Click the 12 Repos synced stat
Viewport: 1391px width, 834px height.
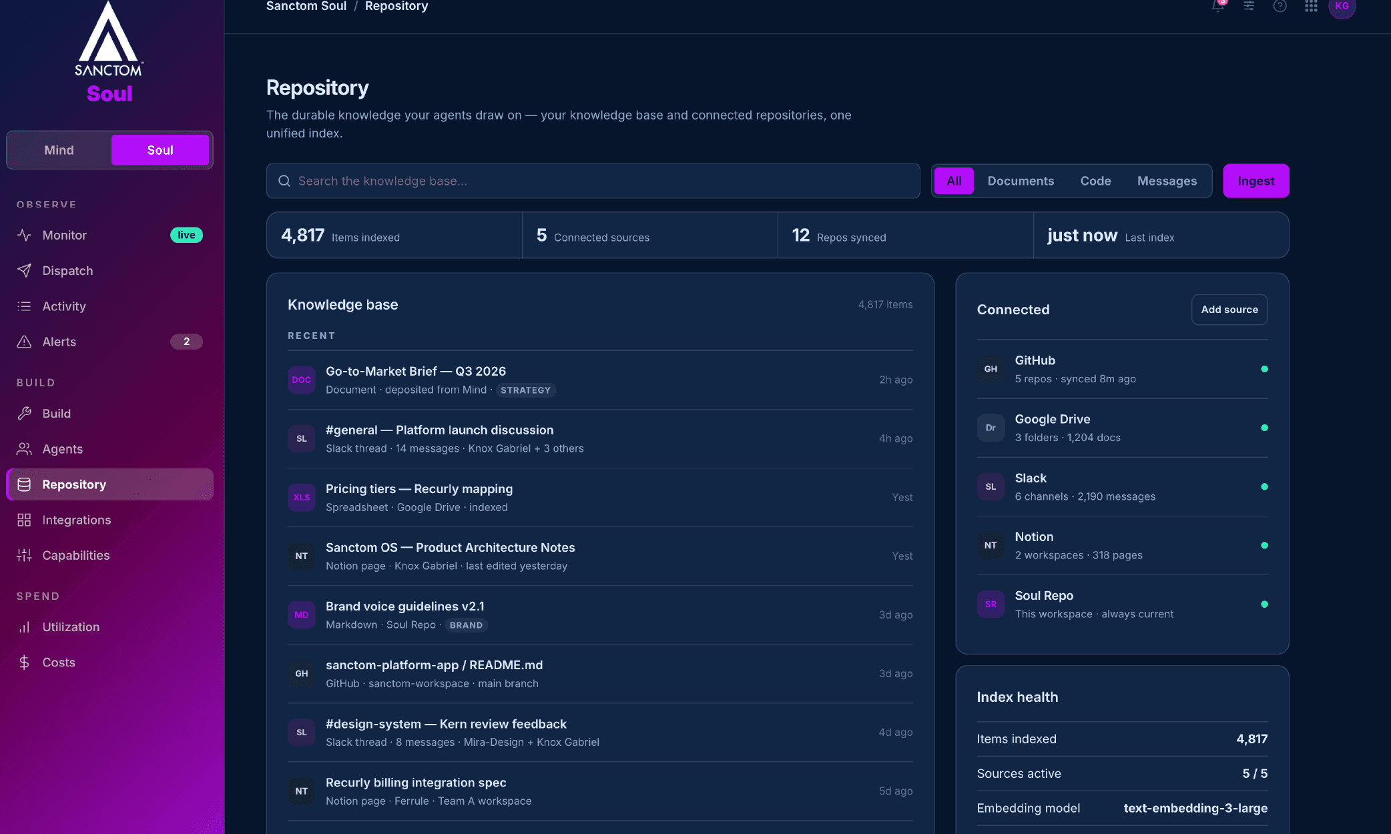(905, 236)
